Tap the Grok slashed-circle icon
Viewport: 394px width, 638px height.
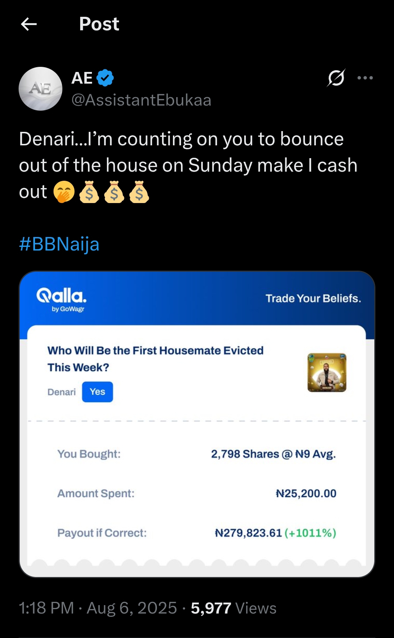[336, 78]
